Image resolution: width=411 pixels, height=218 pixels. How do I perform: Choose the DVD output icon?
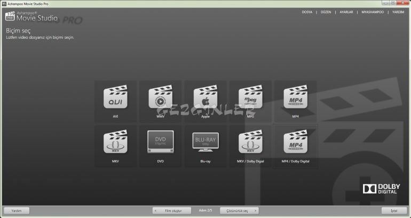(161, 142)
